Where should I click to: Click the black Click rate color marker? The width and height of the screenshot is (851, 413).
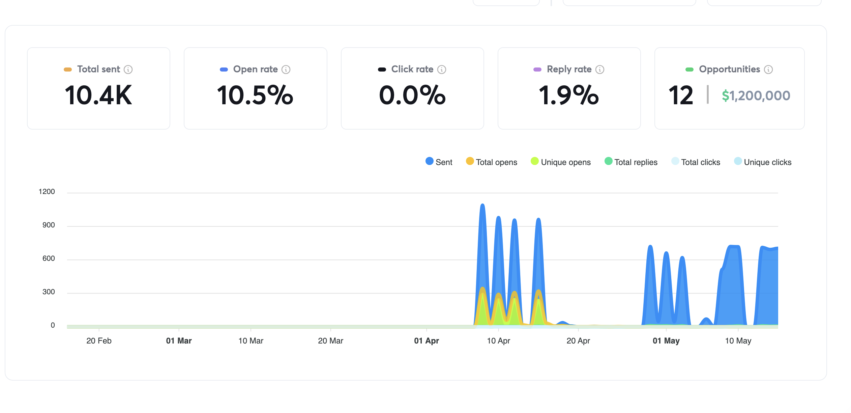tap(382, 70)
